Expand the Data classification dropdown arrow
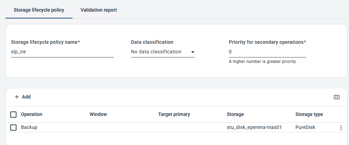Screen dimensions: 349x145 pyautogui.click(x=193, y=52)
